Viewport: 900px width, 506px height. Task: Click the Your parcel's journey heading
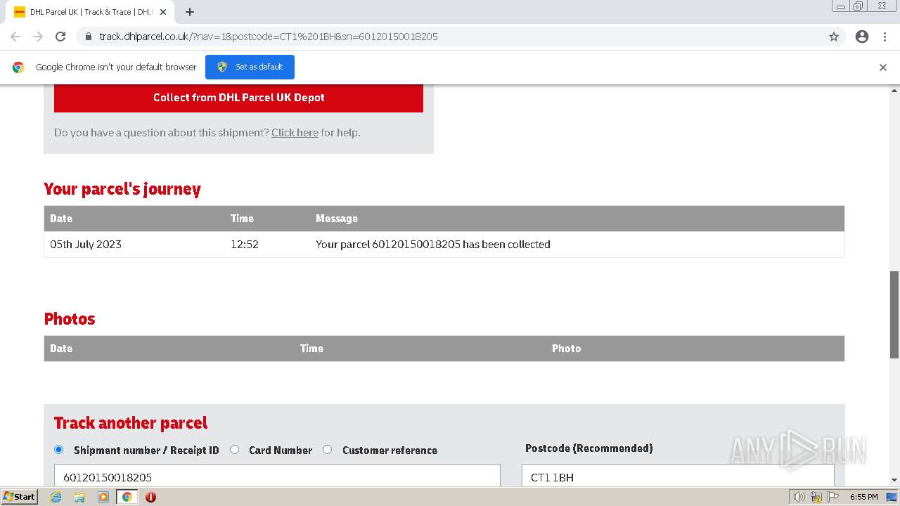pyautogui.click(x=122, y=189)
